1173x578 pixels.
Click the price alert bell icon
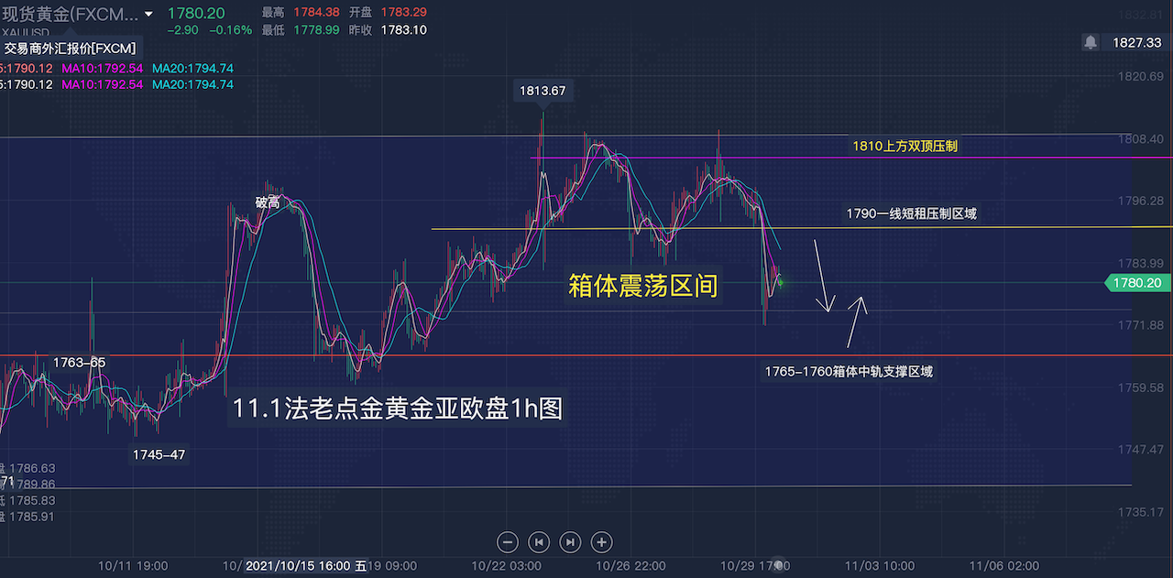pyautogui.click(x=1091, y=42)
